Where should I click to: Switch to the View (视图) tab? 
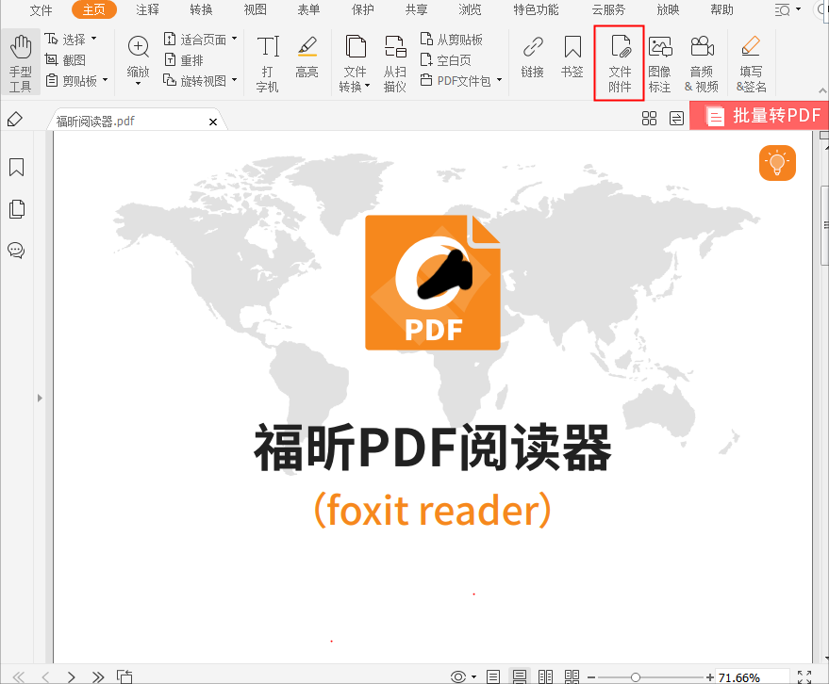click(255, 10)
